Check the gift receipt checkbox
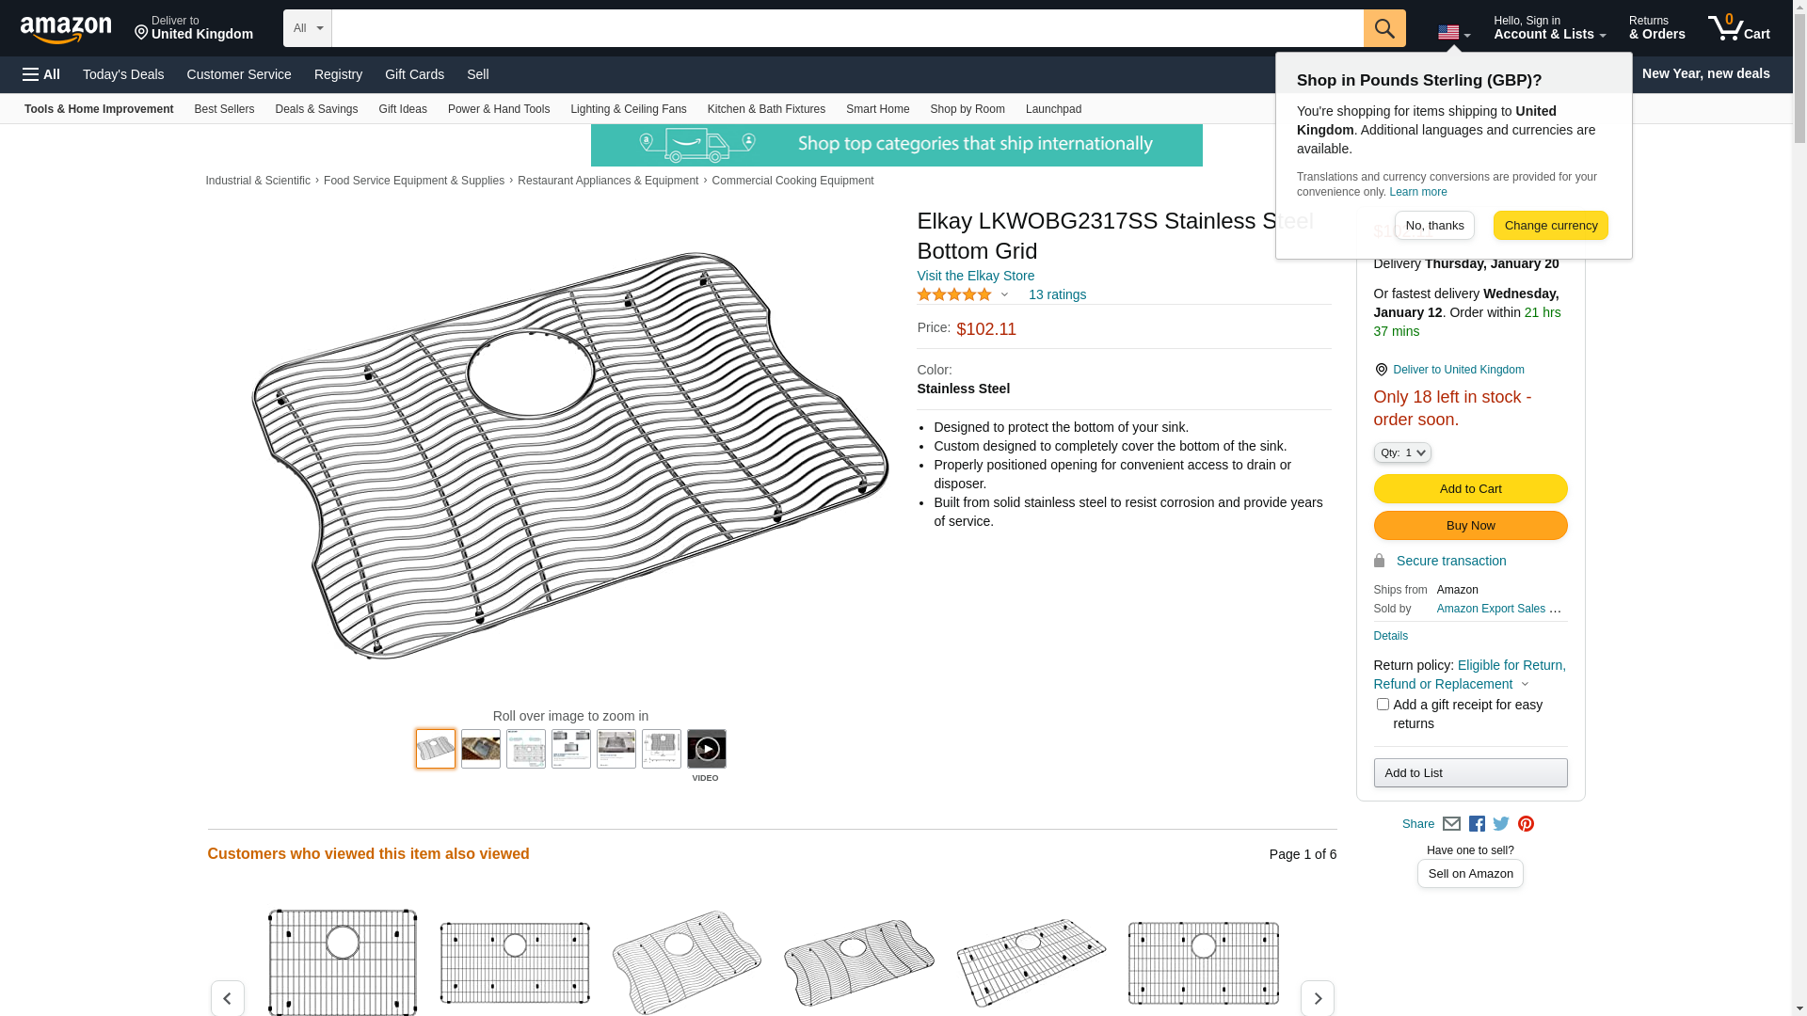 click(1383, 705)
